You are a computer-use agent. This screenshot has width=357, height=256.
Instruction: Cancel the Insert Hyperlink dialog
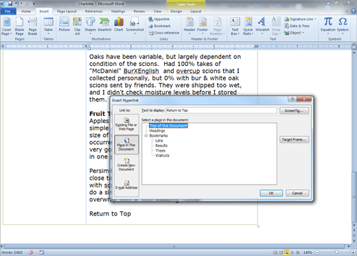point(297,194)
